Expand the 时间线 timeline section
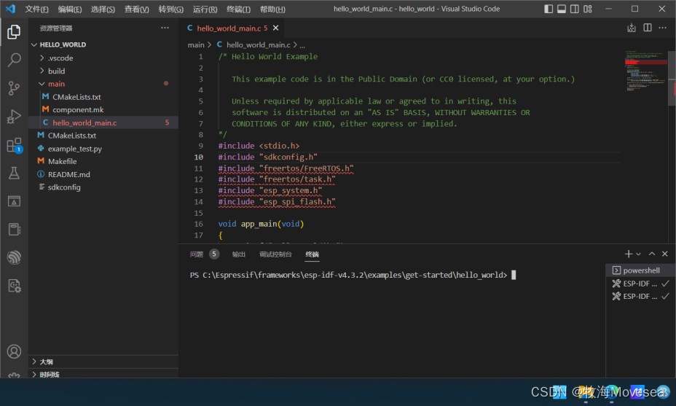The width and height of the screenshot is (676, 406). [x=103, y=374]
